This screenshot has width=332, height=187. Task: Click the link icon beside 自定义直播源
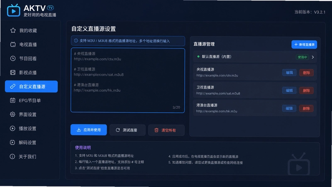click(13, 86)
